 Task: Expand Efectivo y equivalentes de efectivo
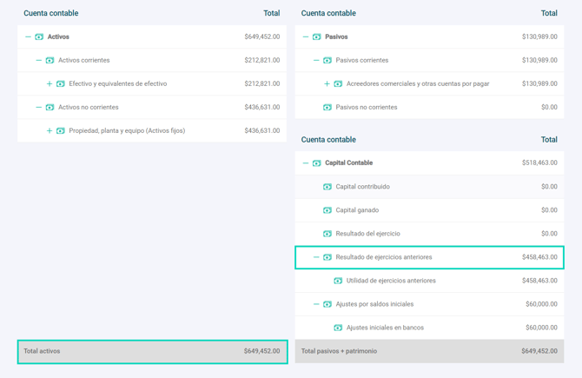point(50,84)
